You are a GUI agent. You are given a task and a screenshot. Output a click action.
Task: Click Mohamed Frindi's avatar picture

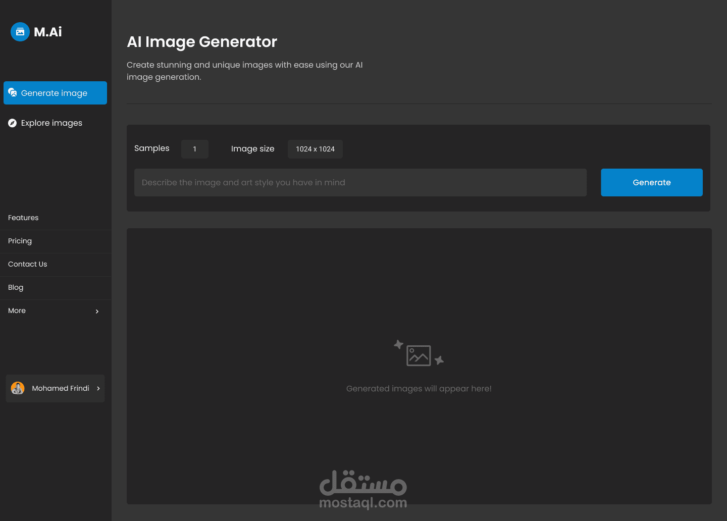point(18,388)
